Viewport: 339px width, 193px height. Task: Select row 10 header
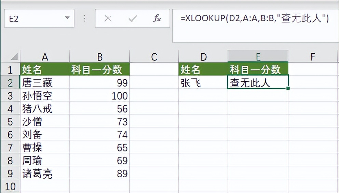(x=10, y=185)
